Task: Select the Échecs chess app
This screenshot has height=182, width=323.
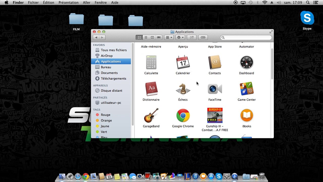Action: 183,89
